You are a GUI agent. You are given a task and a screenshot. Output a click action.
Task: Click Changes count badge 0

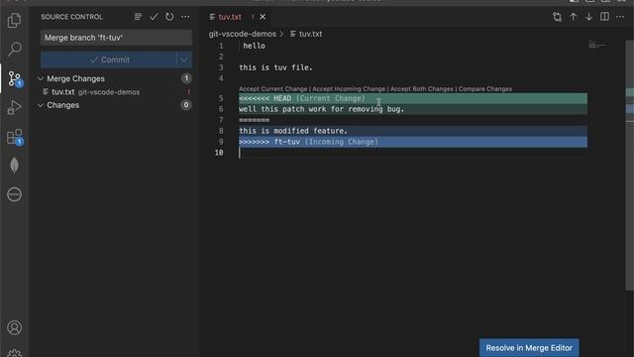tap(186, 105)
